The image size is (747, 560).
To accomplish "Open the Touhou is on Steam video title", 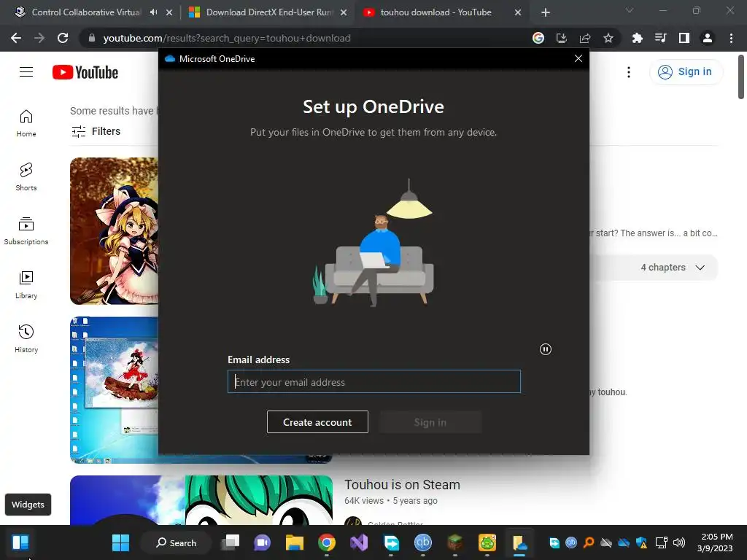I will pyautogui.click(x=402, y=484).
